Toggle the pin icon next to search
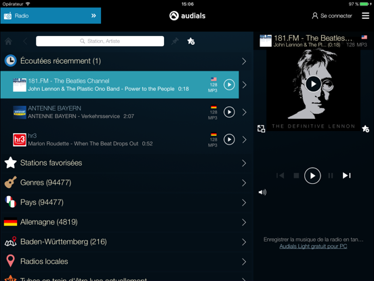The width and height of the screenshot is (374, 281). (x=175, y=41)
